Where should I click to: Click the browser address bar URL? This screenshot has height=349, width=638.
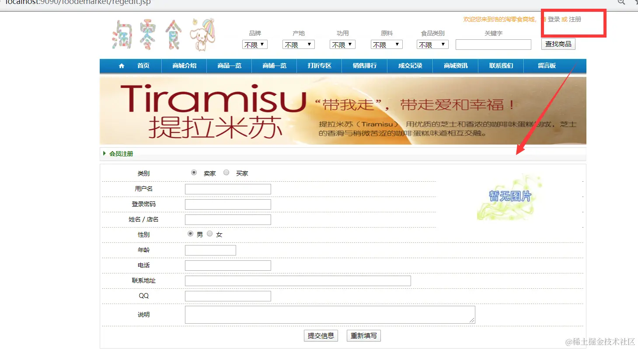pyautogui.click(x=77, y=2)
